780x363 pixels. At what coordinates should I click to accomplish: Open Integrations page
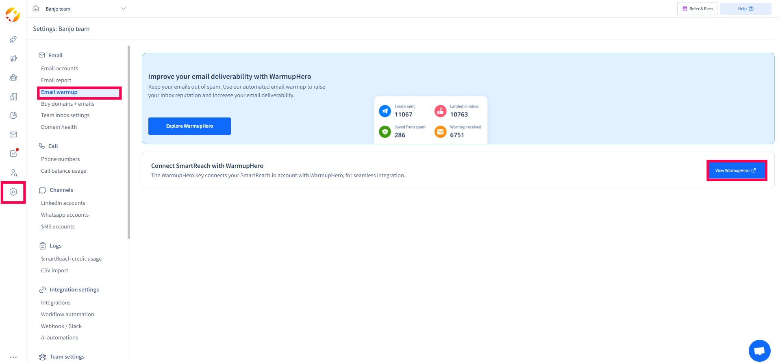pos(56,302)
